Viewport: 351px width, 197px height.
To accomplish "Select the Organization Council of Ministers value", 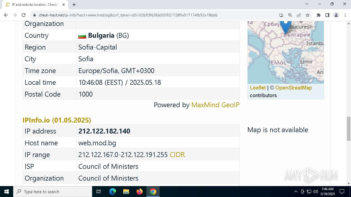I will [x=108, y=178].
